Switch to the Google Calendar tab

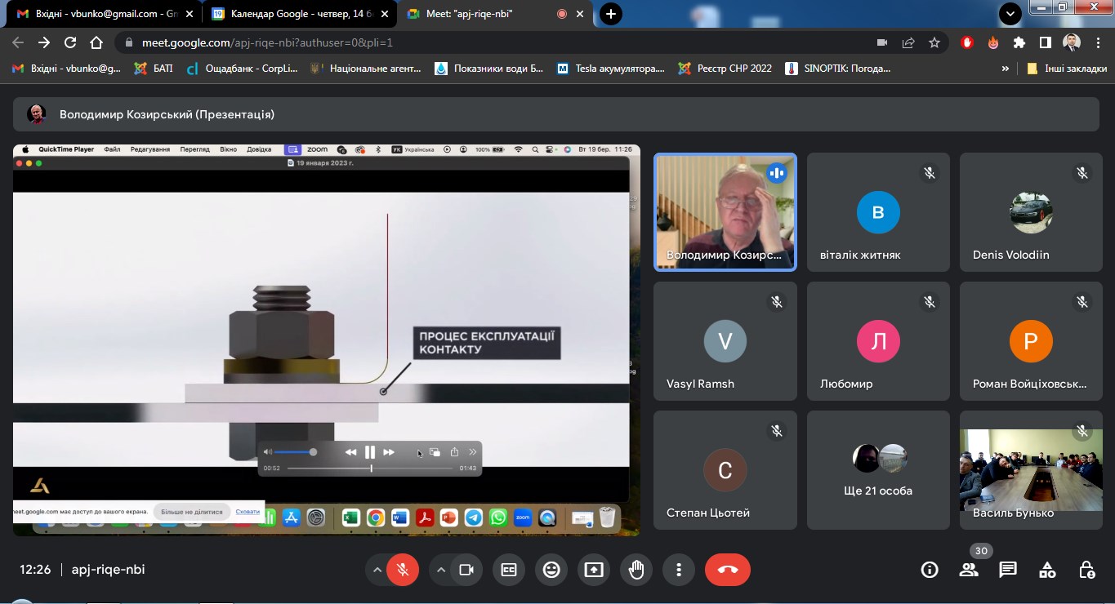[x=299, y=14]
